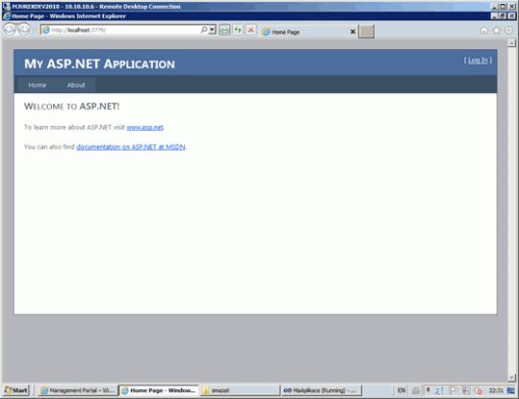Click the Log In link

click(x=478, y=61)
